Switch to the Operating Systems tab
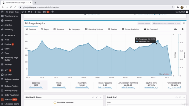Screen dimensions: 189x106 94,29
